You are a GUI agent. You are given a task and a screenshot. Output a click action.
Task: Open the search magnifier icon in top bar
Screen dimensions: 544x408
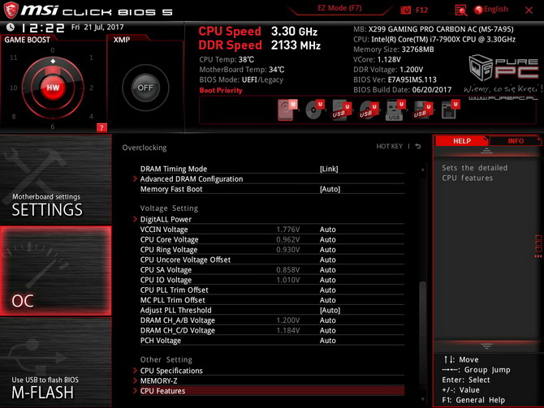(x=461, y=11)
